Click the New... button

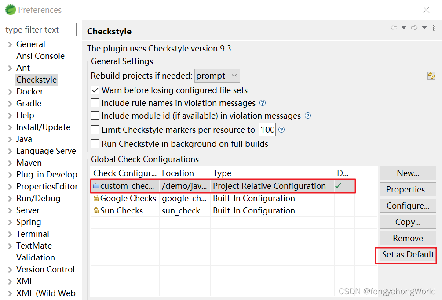tap(408, 173)
